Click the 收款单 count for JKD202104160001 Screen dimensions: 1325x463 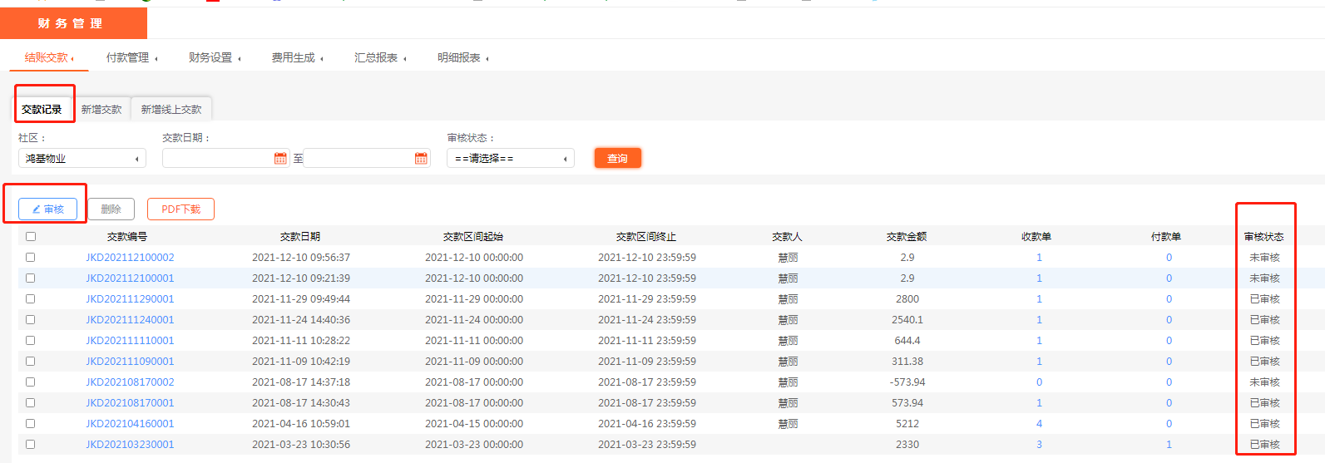[x=1039, y=424]
